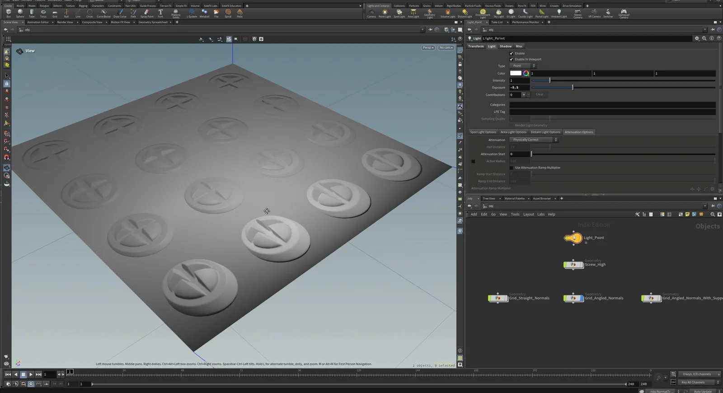723x393 pixels.
Task: Click the Exposure value field
Action: pos(519,88)
